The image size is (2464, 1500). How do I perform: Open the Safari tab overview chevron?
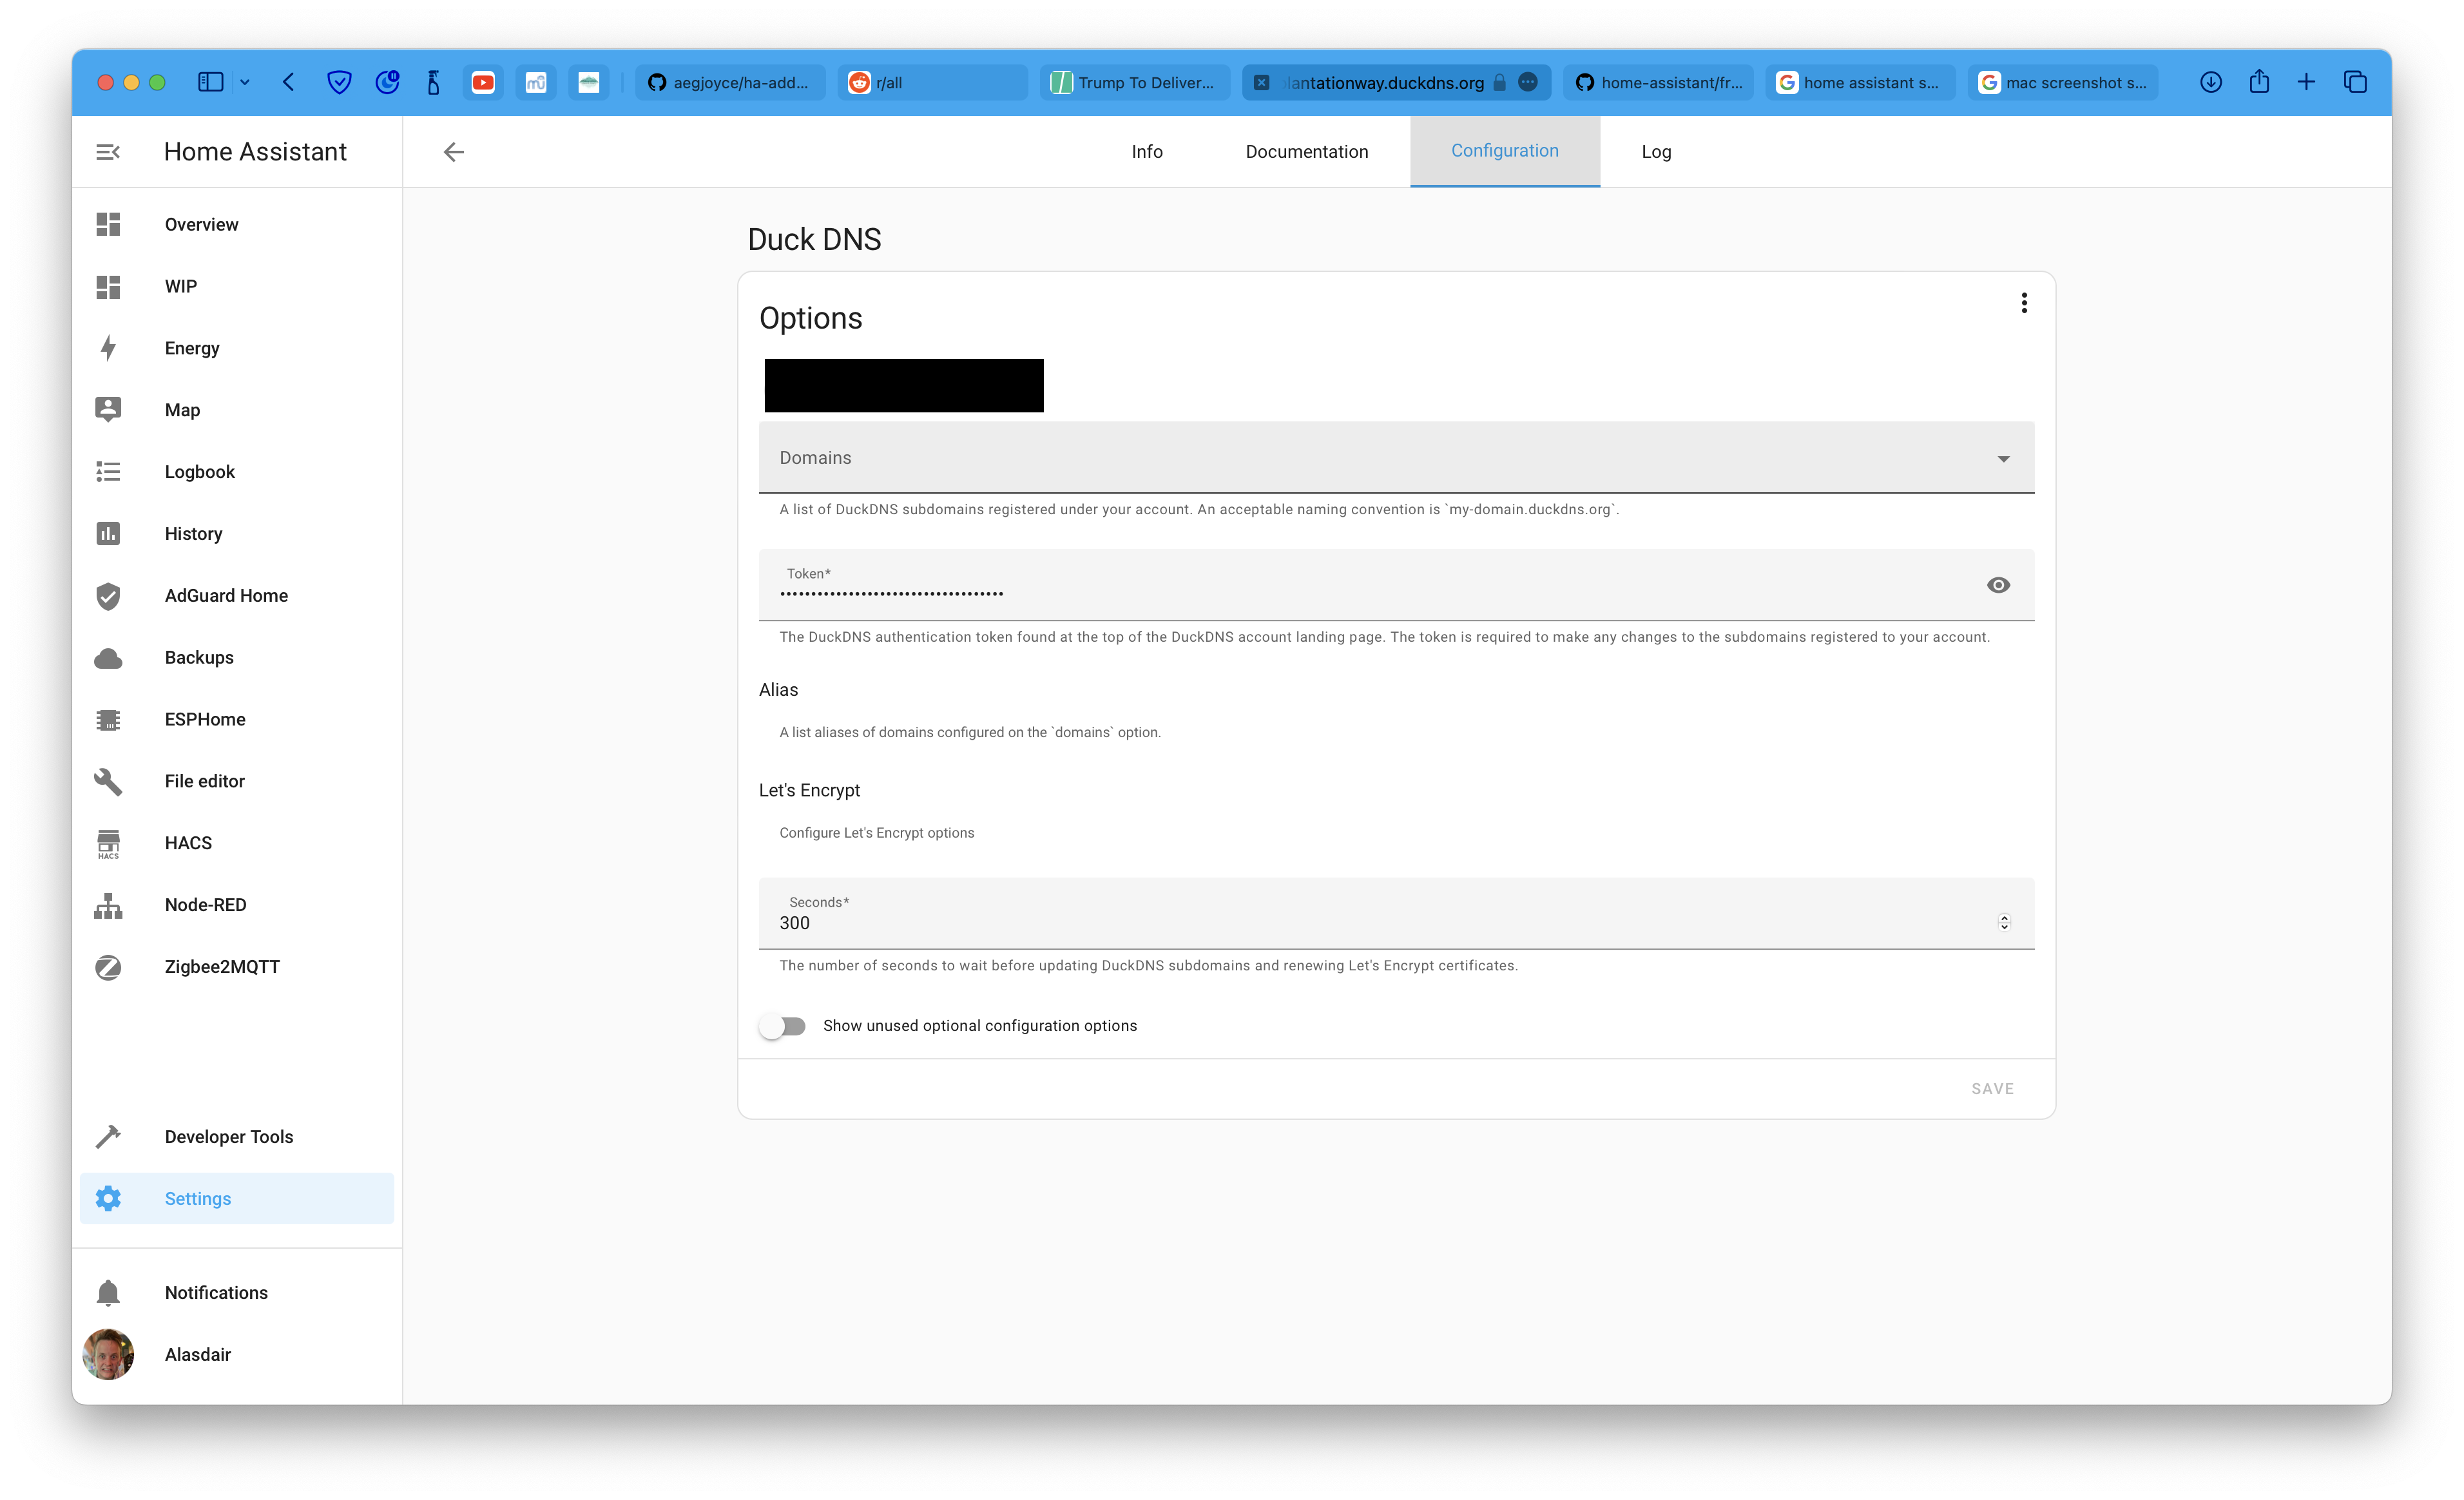pyautogui.click(x=246, y=82)
